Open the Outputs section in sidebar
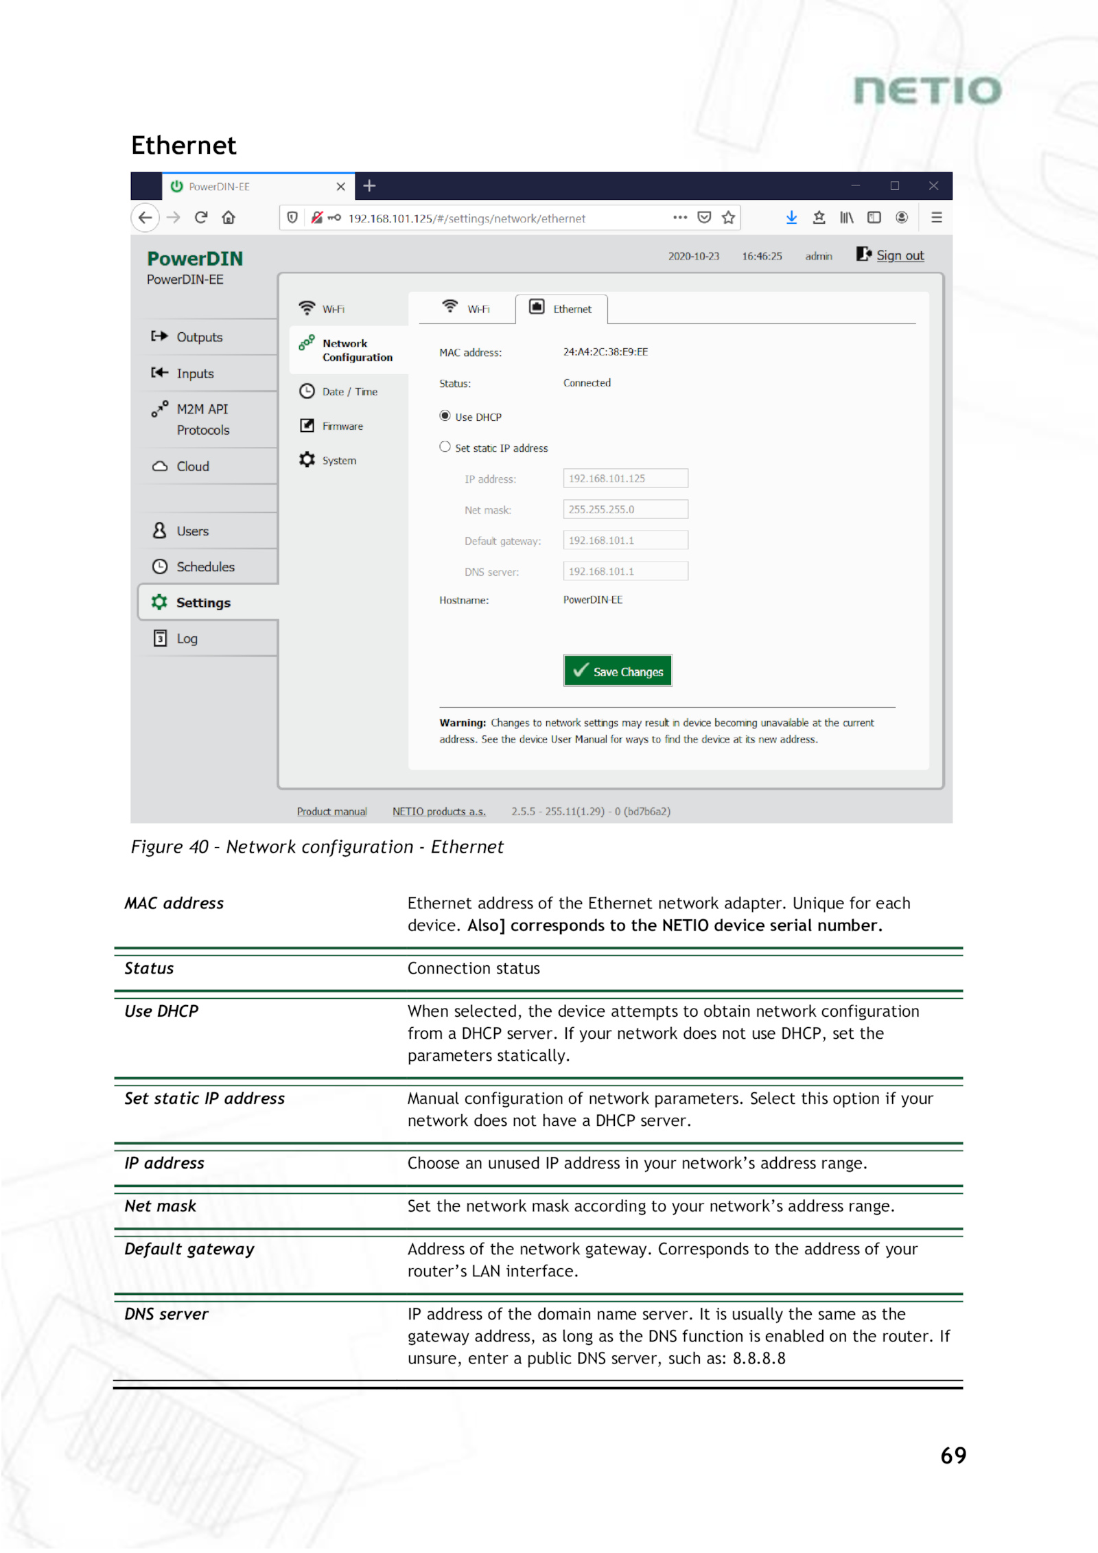Viewport: 1098px width, 1553px height. click(x=199, y=337)
